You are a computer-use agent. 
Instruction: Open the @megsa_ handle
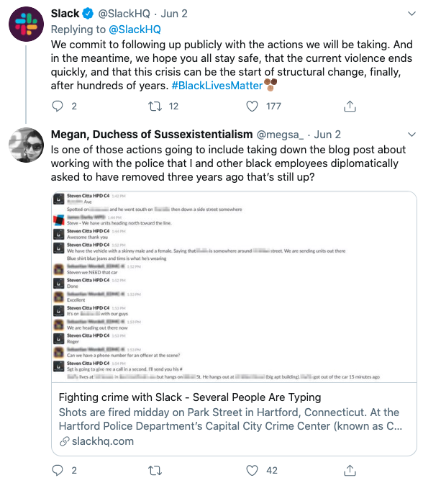[x=280, y=135]
